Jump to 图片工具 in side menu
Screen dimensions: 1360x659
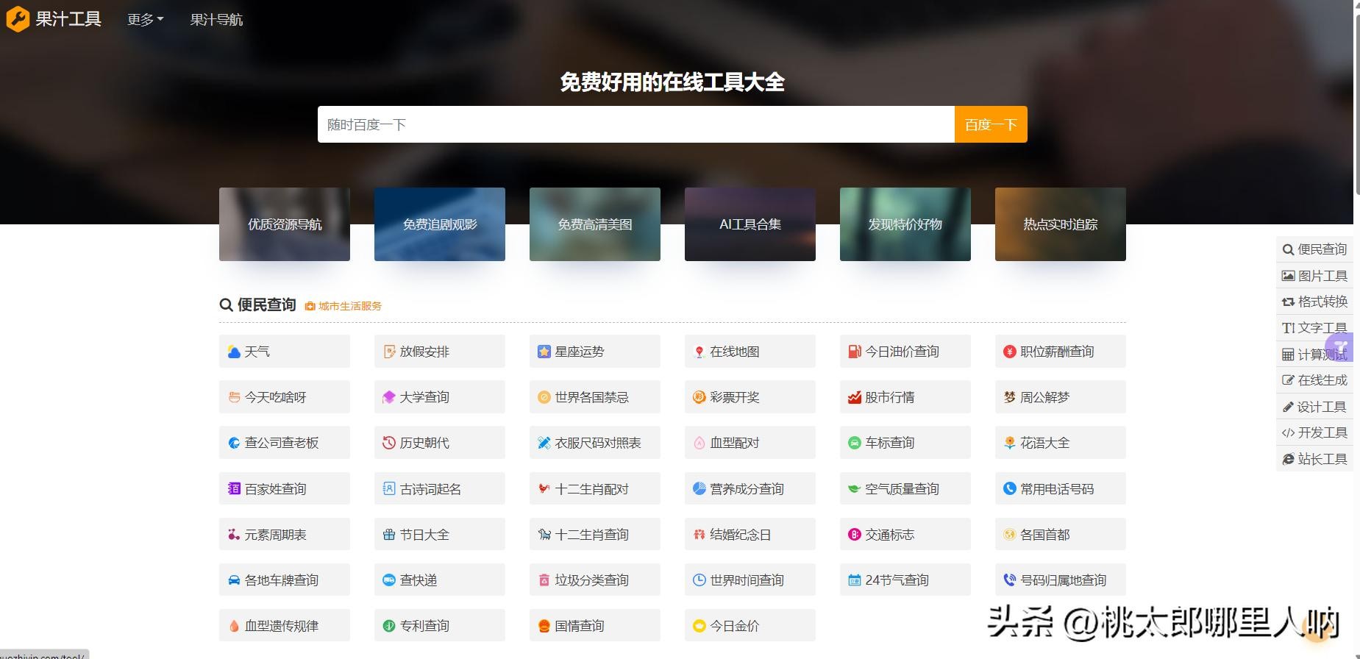click(1314, 276)
